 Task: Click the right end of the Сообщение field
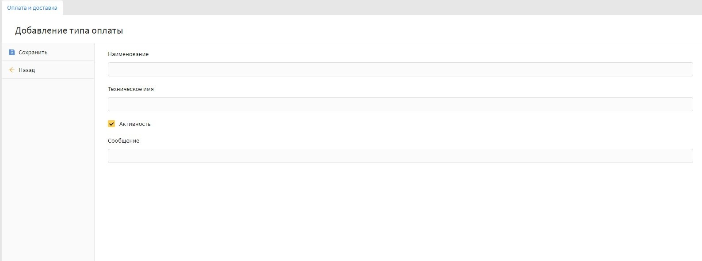[681, 156]
